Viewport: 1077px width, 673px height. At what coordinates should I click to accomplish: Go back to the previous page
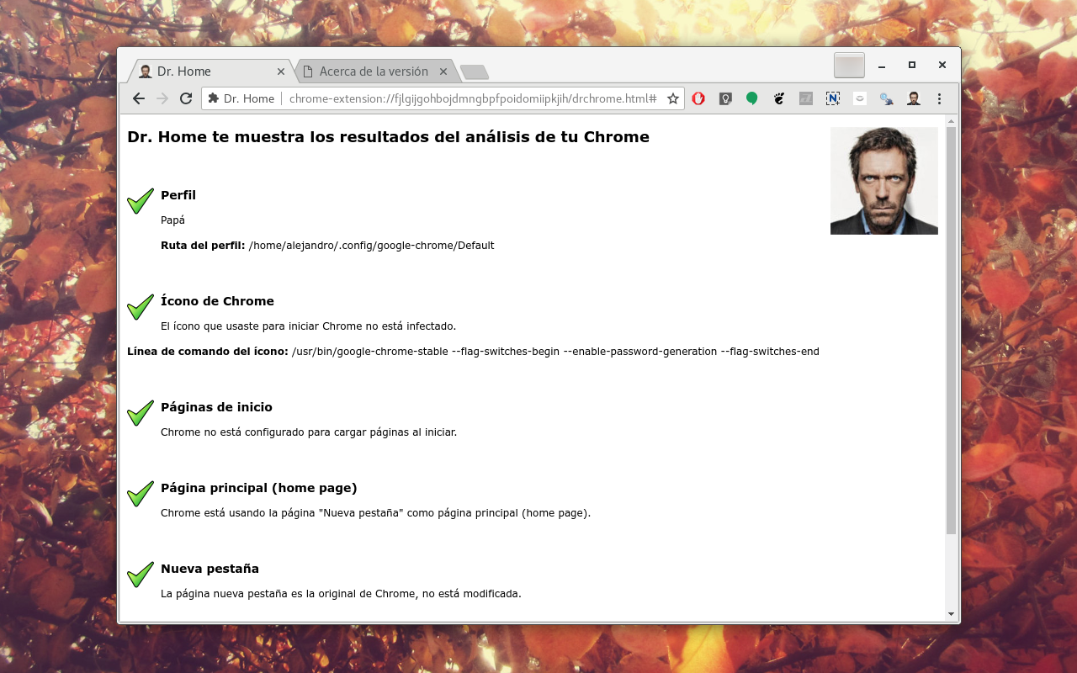click(139, 98)
